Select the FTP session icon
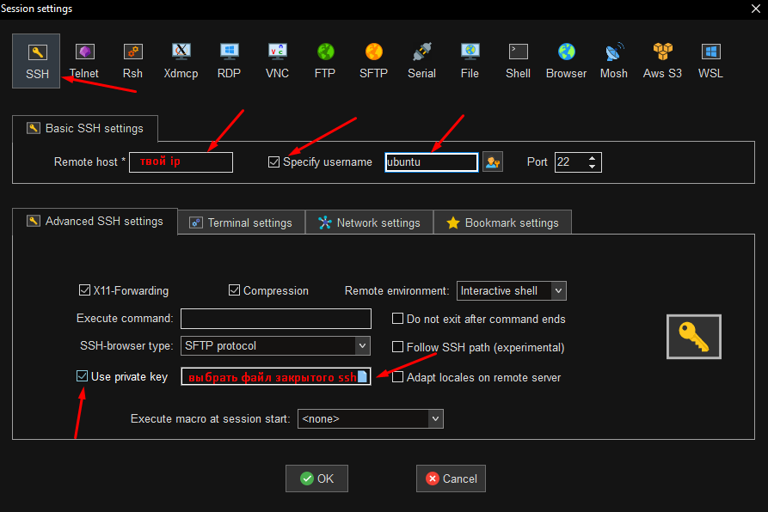Image resolution: width=768 pixels, height=512 pixels. tap(325, 61)
